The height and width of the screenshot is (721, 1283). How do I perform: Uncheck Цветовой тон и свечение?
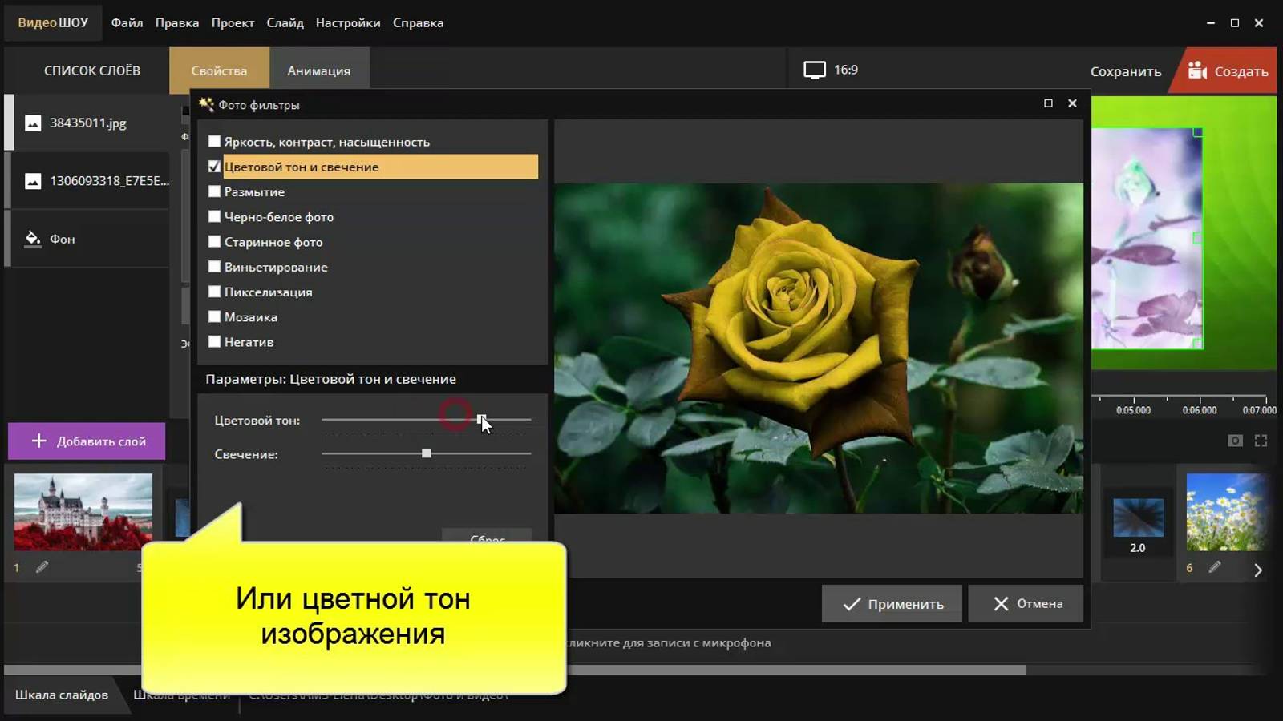pos(214,167)
